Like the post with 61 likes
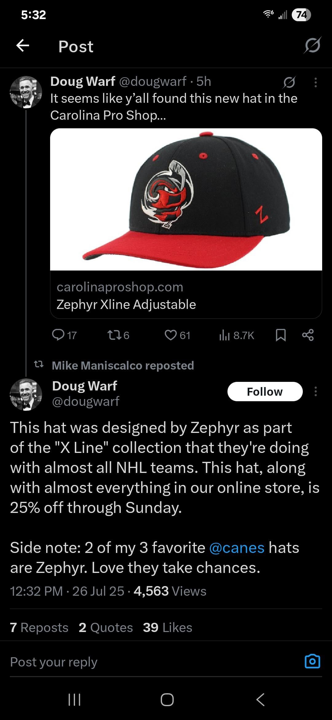 coord(171,335)
